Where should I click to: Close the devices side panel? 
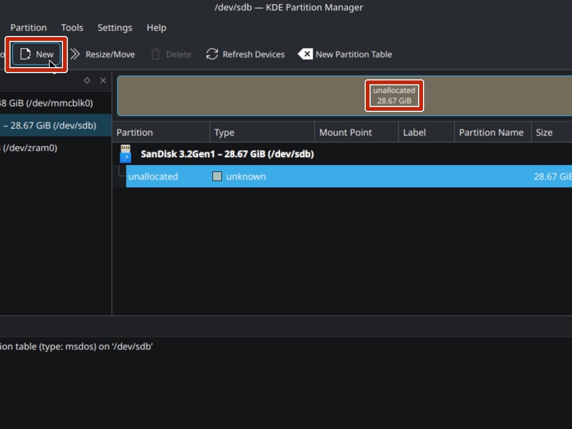click(103, 80)
